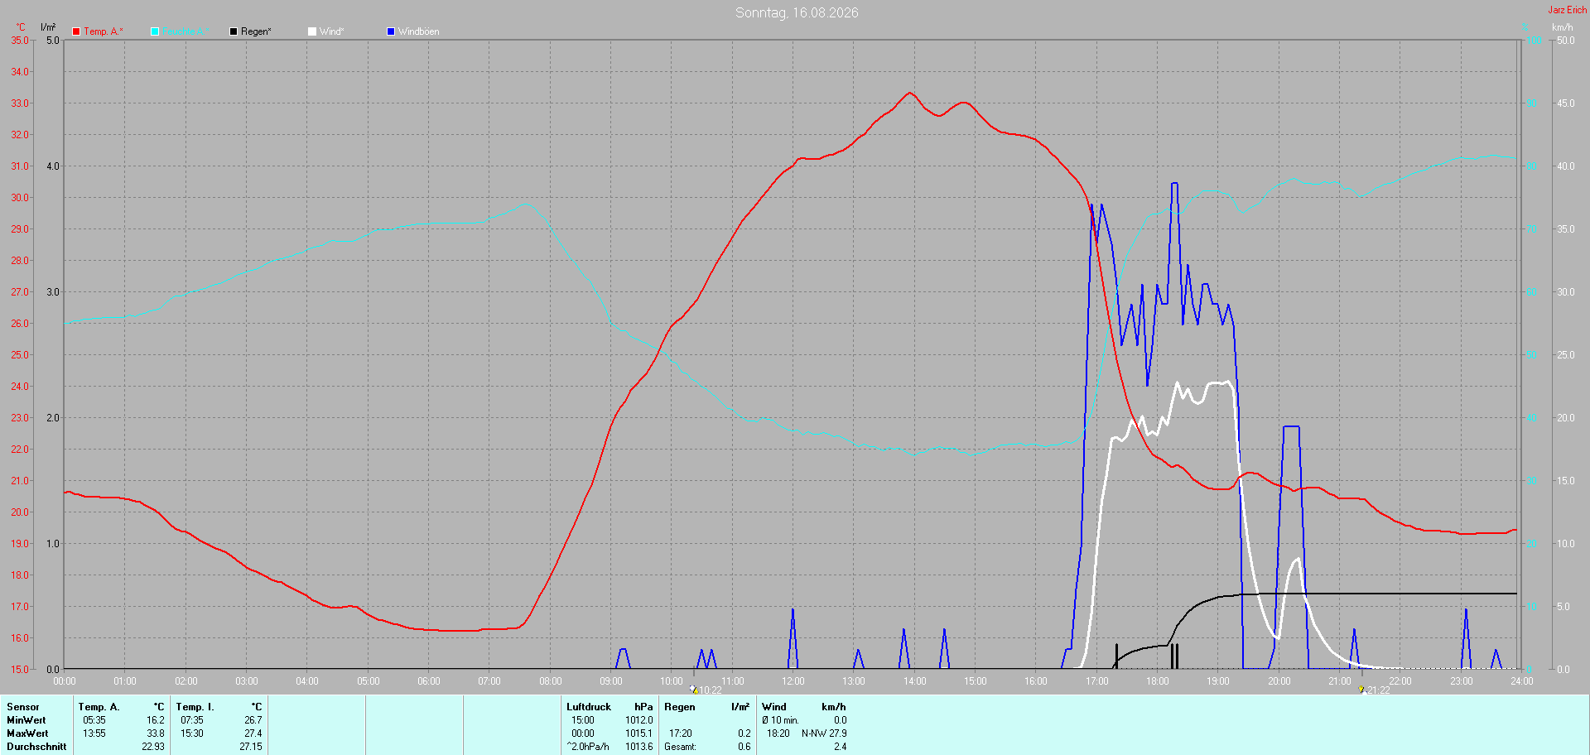Click the Luftdruck header in data table
The image size is (1590, 755).
tap(589, 707)
